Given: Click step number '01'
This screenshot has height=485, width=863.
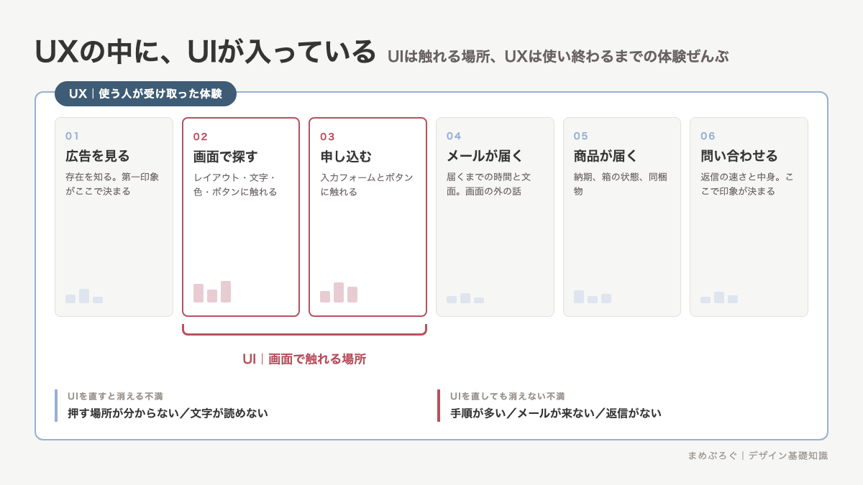Looking at the screenshot, I should (x=73, y=136).
